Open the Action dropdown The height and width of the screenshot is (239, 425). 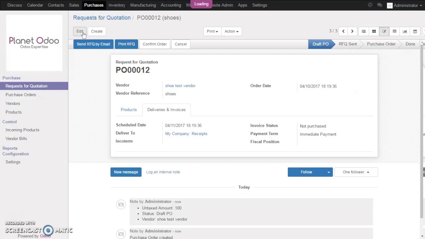pyautogui.click(x=231, y=31)
